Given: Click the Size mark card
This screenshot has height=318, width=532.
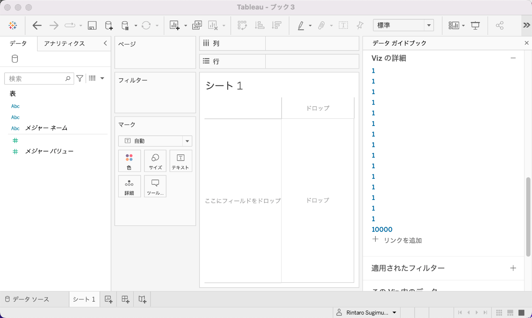Looking at the screenshot, I should click(155, 161).
